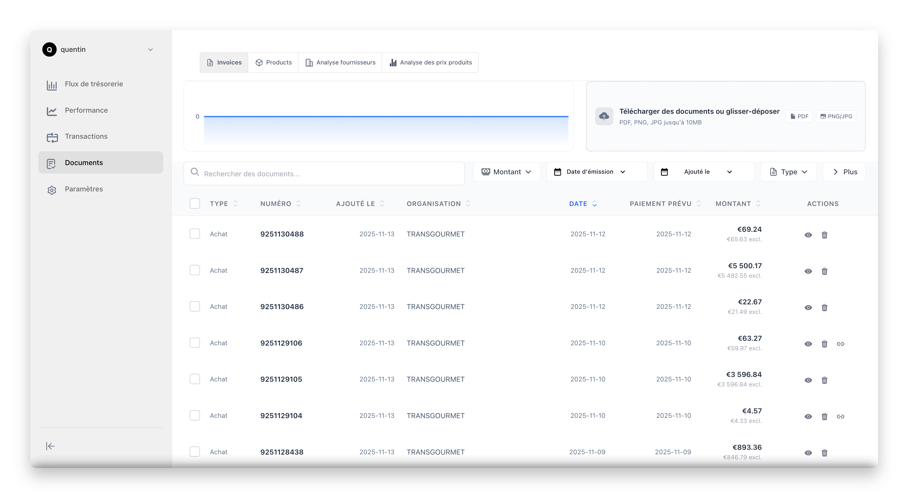Open the Analyse fournisseurs tab
Viewport: 908px width, 498px height.
(340, 62)
